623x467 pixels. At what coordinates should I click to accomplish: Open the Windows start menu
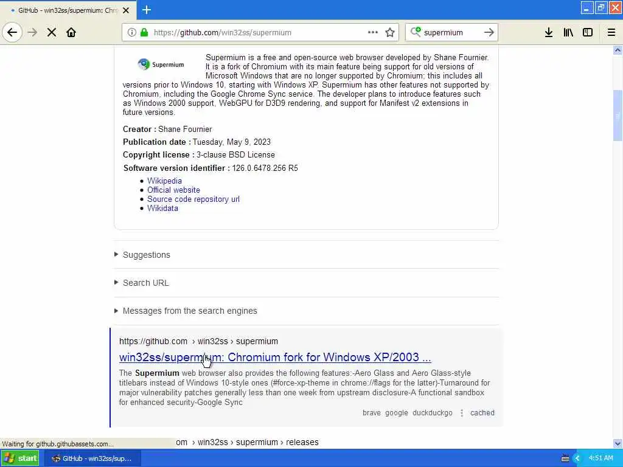point(20,458)
